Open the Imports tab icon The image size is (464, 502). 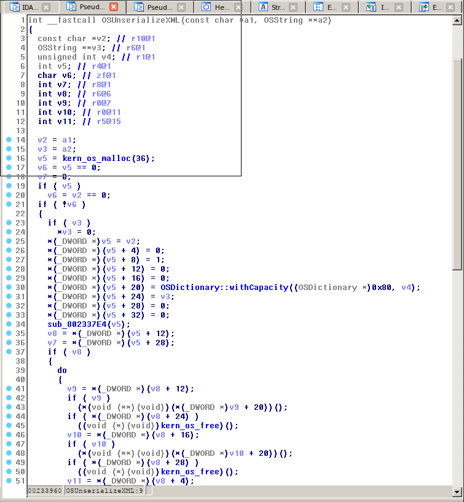(371, 7)
